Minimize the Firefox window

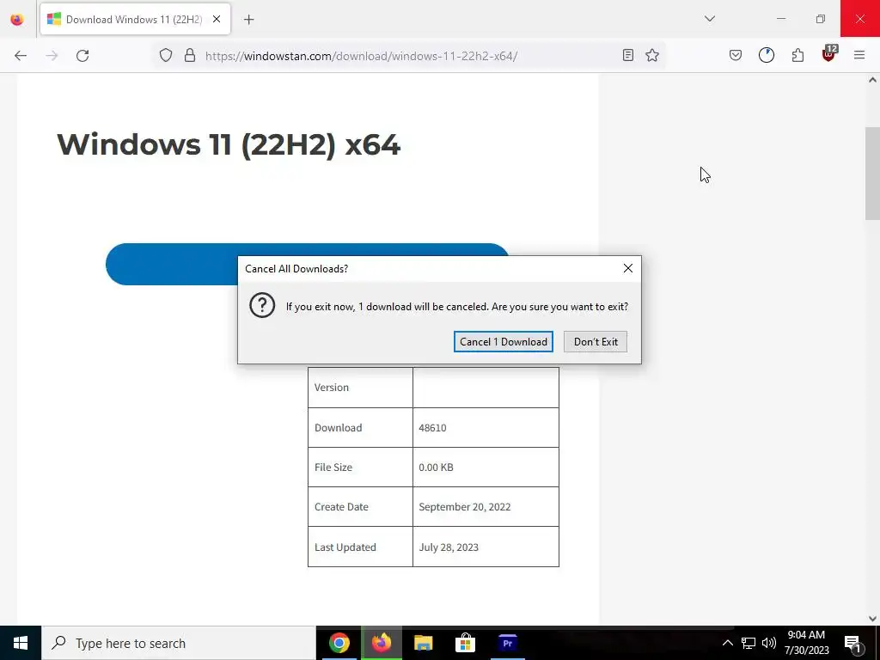781,19
